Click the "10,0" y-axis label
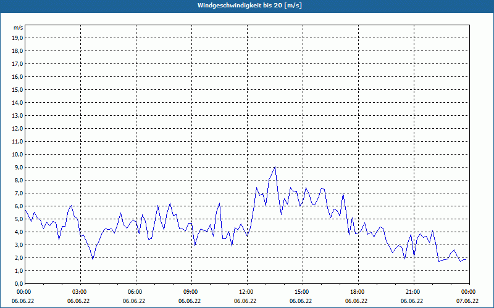494x308 pixels. [x=18, y=155]
